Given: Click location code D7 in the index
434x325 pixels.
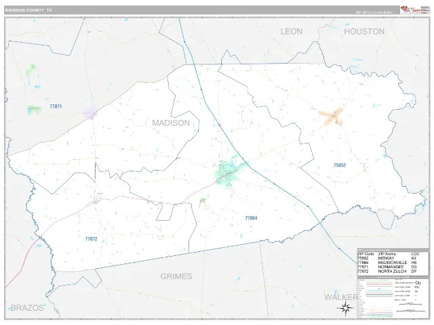Looking at the screenshot, I should (x=414, y=272).
